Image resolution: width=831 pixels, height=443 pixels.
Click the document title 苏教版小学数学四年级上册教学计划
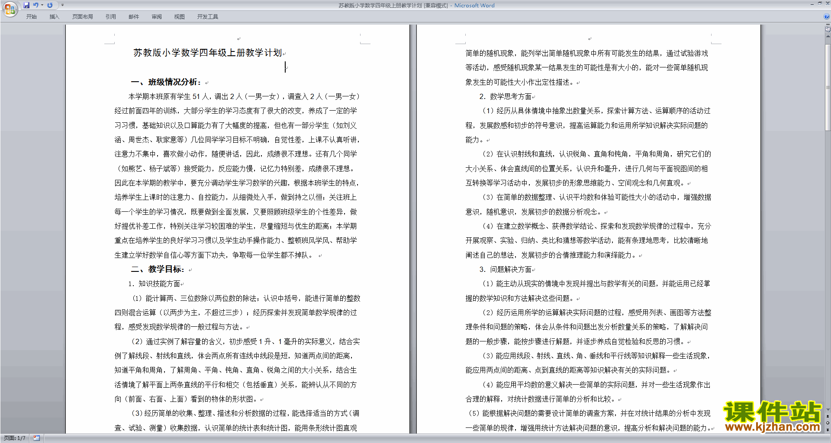[x=207, y=53]
